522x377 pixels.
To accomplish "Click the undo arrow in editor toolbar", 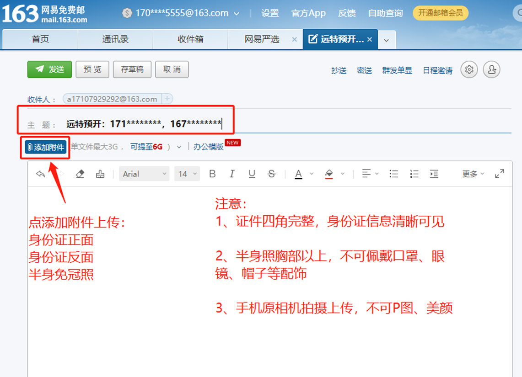I will tap(40, 174).
